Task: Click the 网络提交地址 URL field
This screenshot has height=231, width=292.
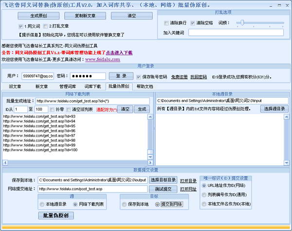Action: click(x=93, y=189)
